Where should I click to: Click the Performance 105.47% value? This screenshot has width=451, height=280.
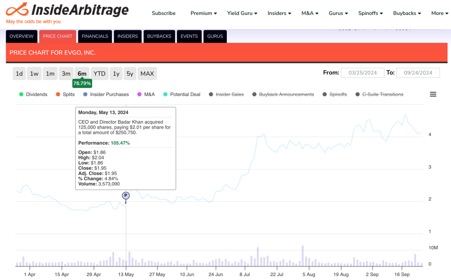120,143
